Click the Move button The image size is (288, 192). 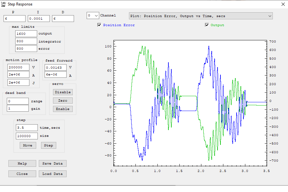(27, 146)
